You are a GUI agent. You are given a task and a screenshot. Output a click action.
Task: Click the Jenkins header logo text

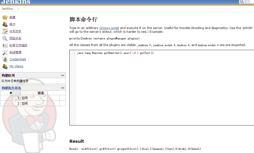(x=16, y=2)
